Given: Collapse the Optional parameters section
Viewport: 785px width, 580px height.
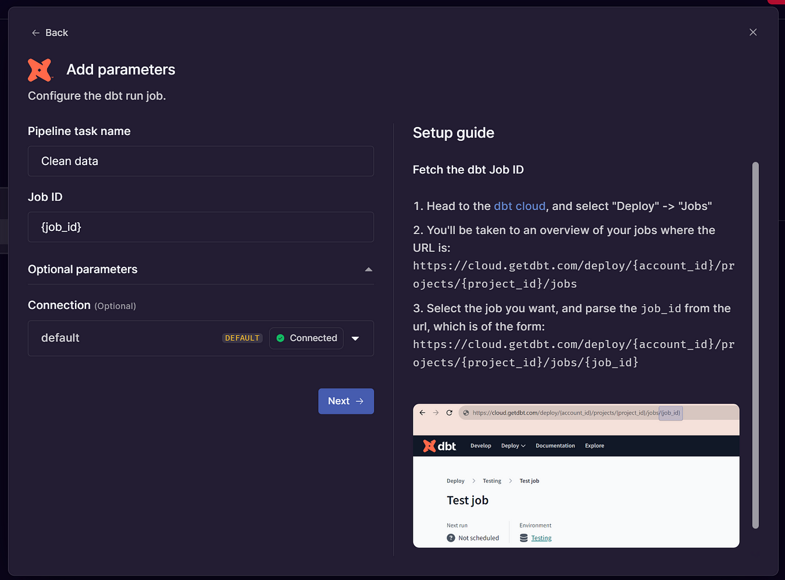Looking at the screenshot, I should [368, 269].
